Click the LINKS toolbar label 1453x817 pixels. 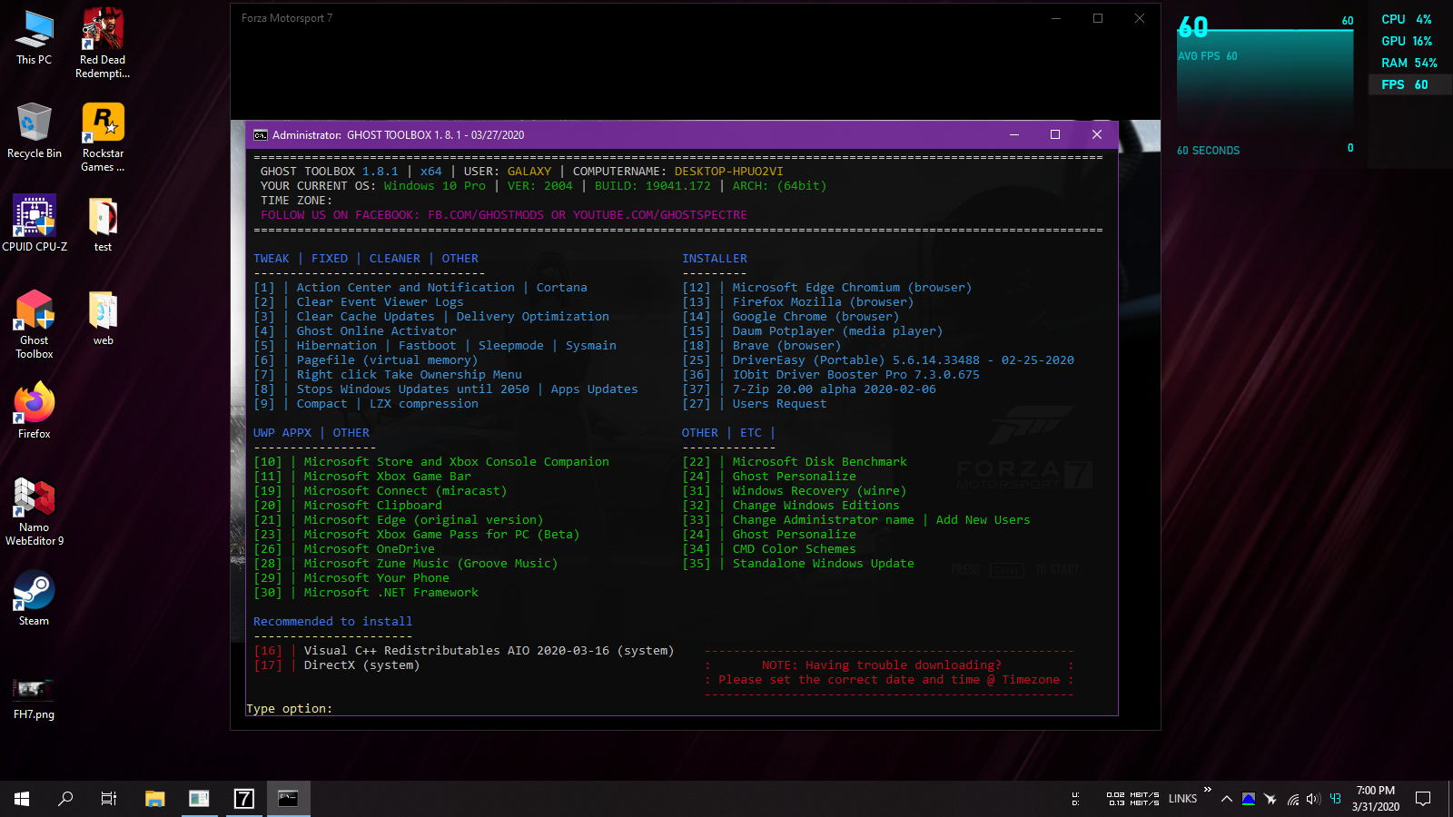[1182, 799]
